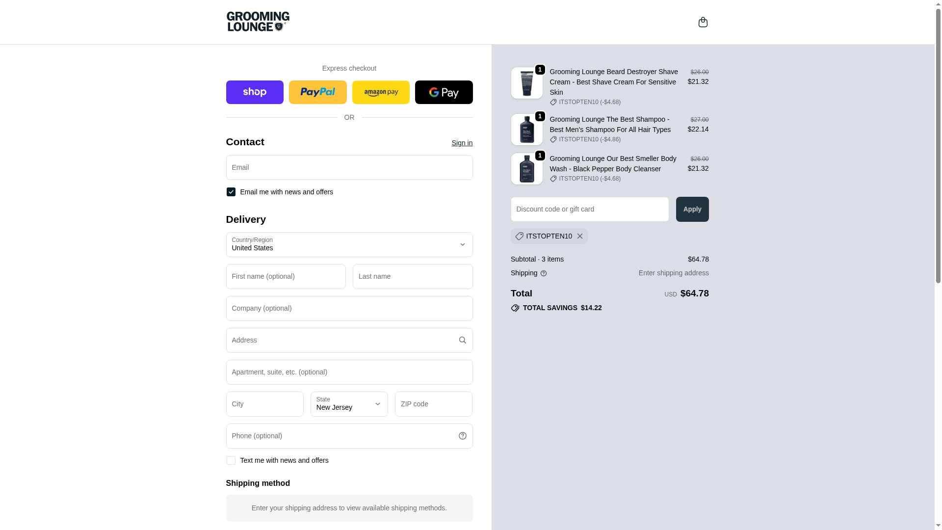Click the address search magnifier icon

[462, 340]
